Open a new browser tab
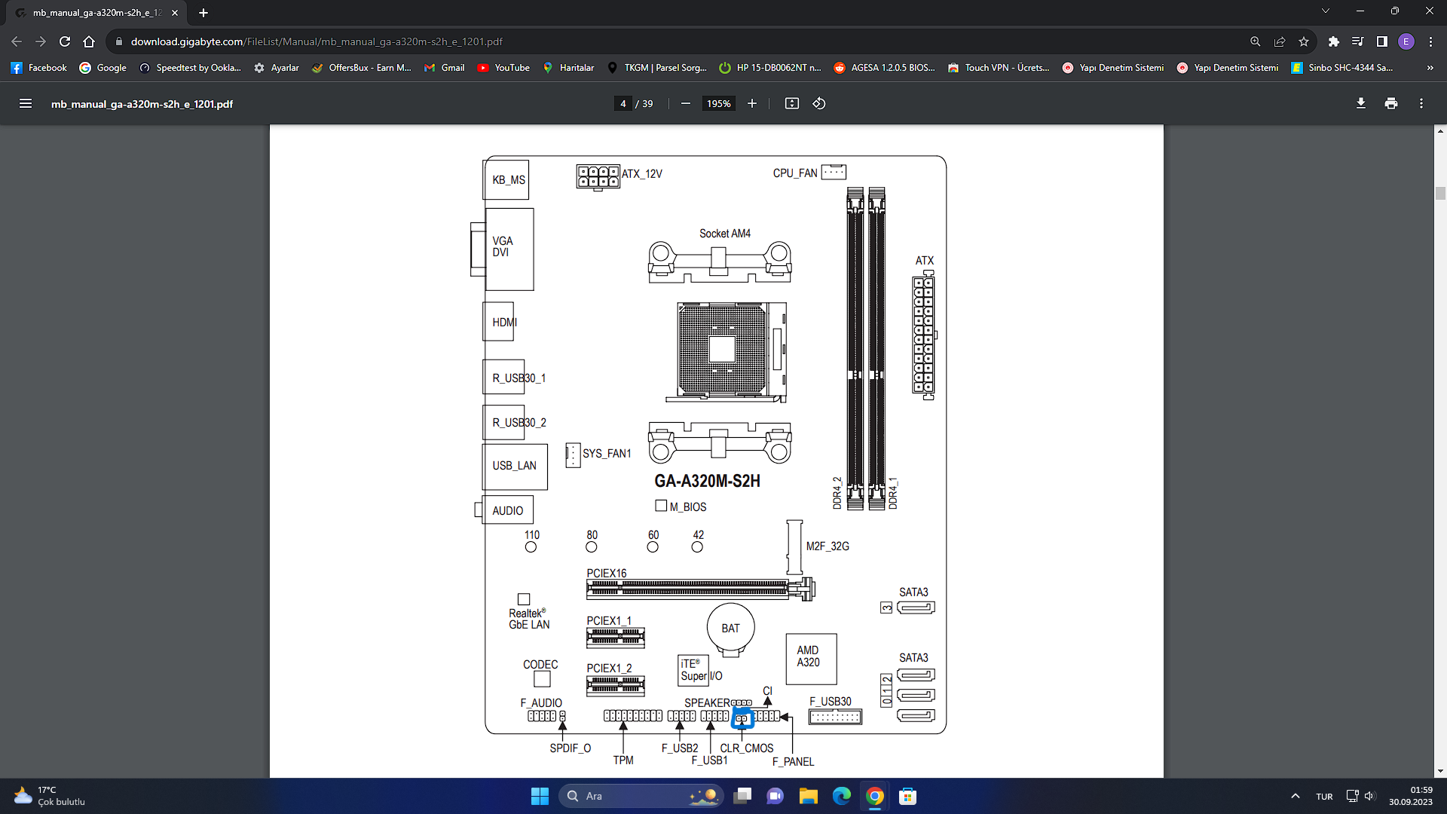This screenshot has height=814, width=1447. tap(203, 13)
